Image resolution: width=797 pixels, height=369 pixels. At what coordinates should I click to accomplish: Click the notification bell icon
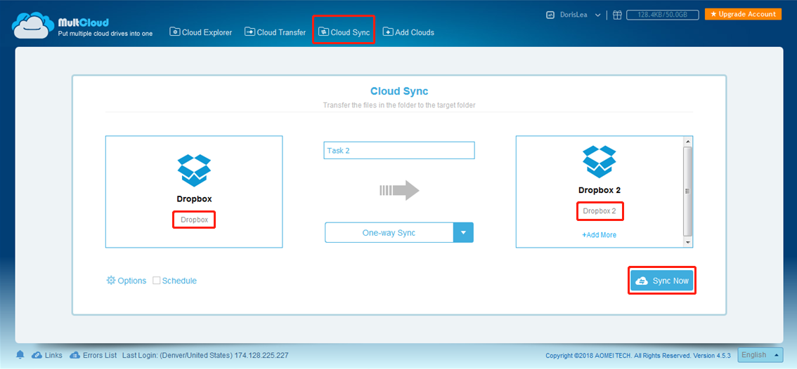tap(20, 354)
